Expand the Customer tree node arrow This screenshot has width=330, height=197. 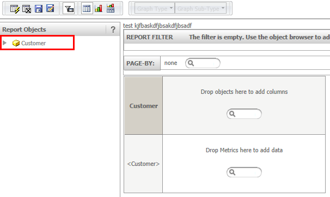5,43
